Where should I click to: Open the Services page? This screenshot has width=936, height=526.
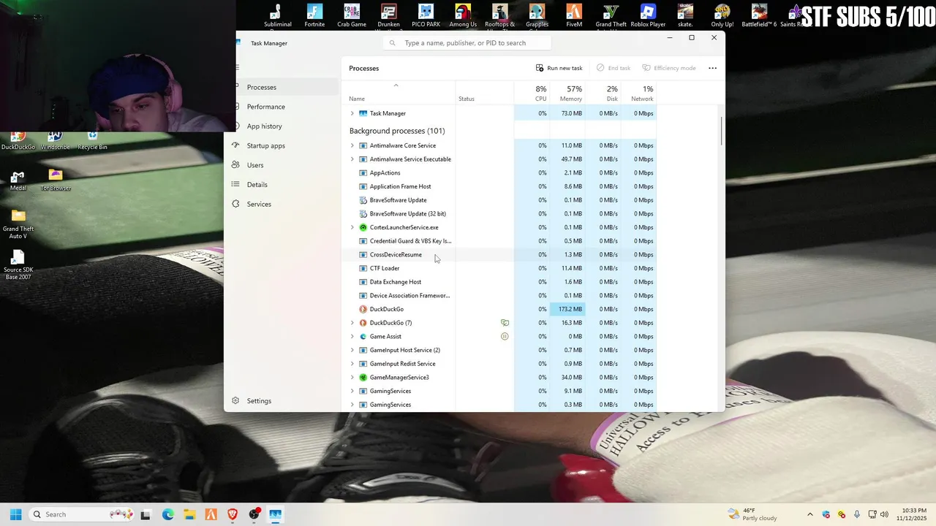284,205
